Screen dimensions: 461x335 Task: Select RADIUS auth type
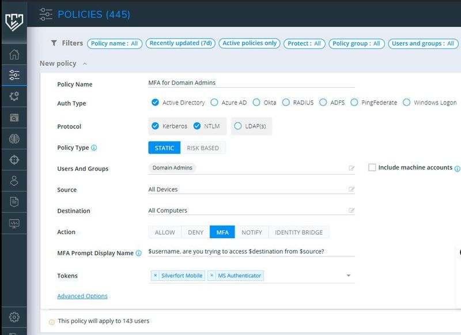coord(286,103)
